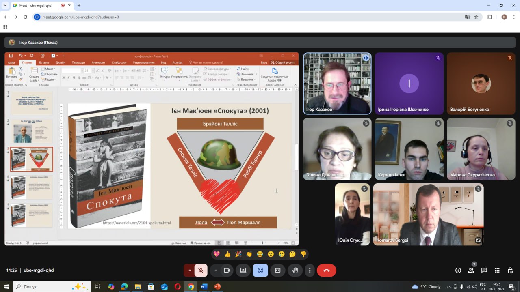Open the chat panel in Meet
This screenshot has height=292, width=520.
point(484,271)
